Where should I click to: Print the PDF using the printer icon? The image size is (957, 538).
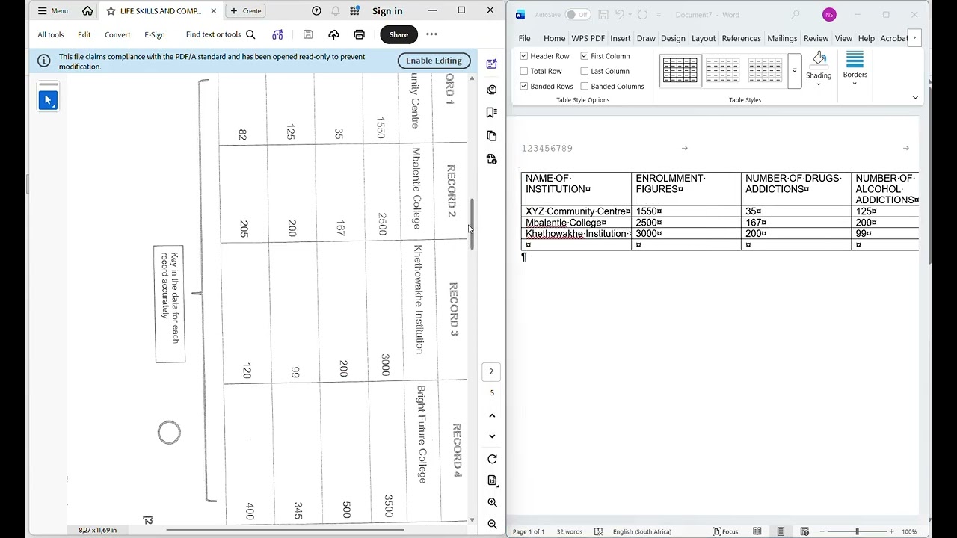(x=360, y=34)
